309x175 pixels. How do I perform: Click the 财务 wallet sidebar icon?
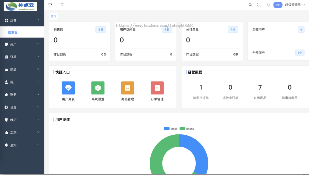(x=6, y=95)
